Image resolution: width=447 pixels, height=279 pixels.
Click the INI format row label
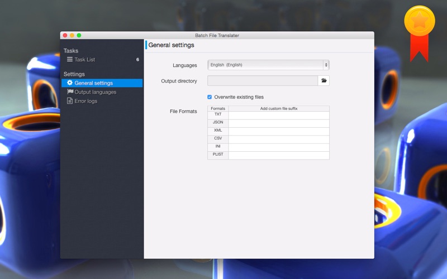pos(218,146)
